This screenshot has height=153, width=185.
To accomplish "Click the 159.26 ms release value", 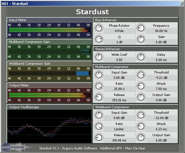I will pyautogui.click(x=119, y=100).
